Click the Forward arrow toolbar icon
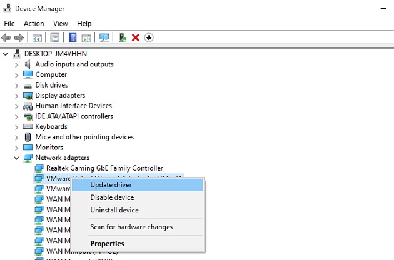 click(x=19, y=38)
